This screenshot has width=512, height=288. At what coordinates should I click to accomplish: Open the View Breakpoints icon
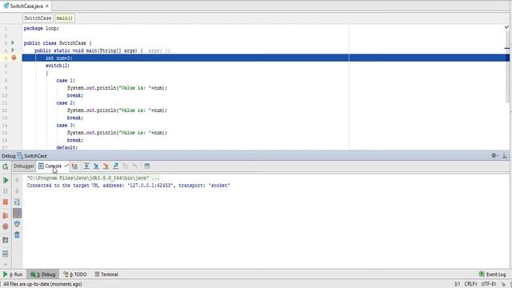click(x=6, y=215)
